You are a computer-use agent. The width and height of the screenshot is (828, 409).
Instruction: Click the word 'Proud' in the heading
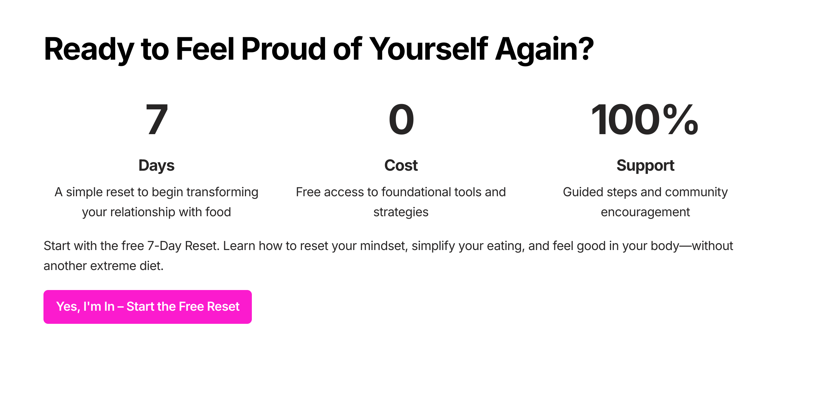[283, 49]
